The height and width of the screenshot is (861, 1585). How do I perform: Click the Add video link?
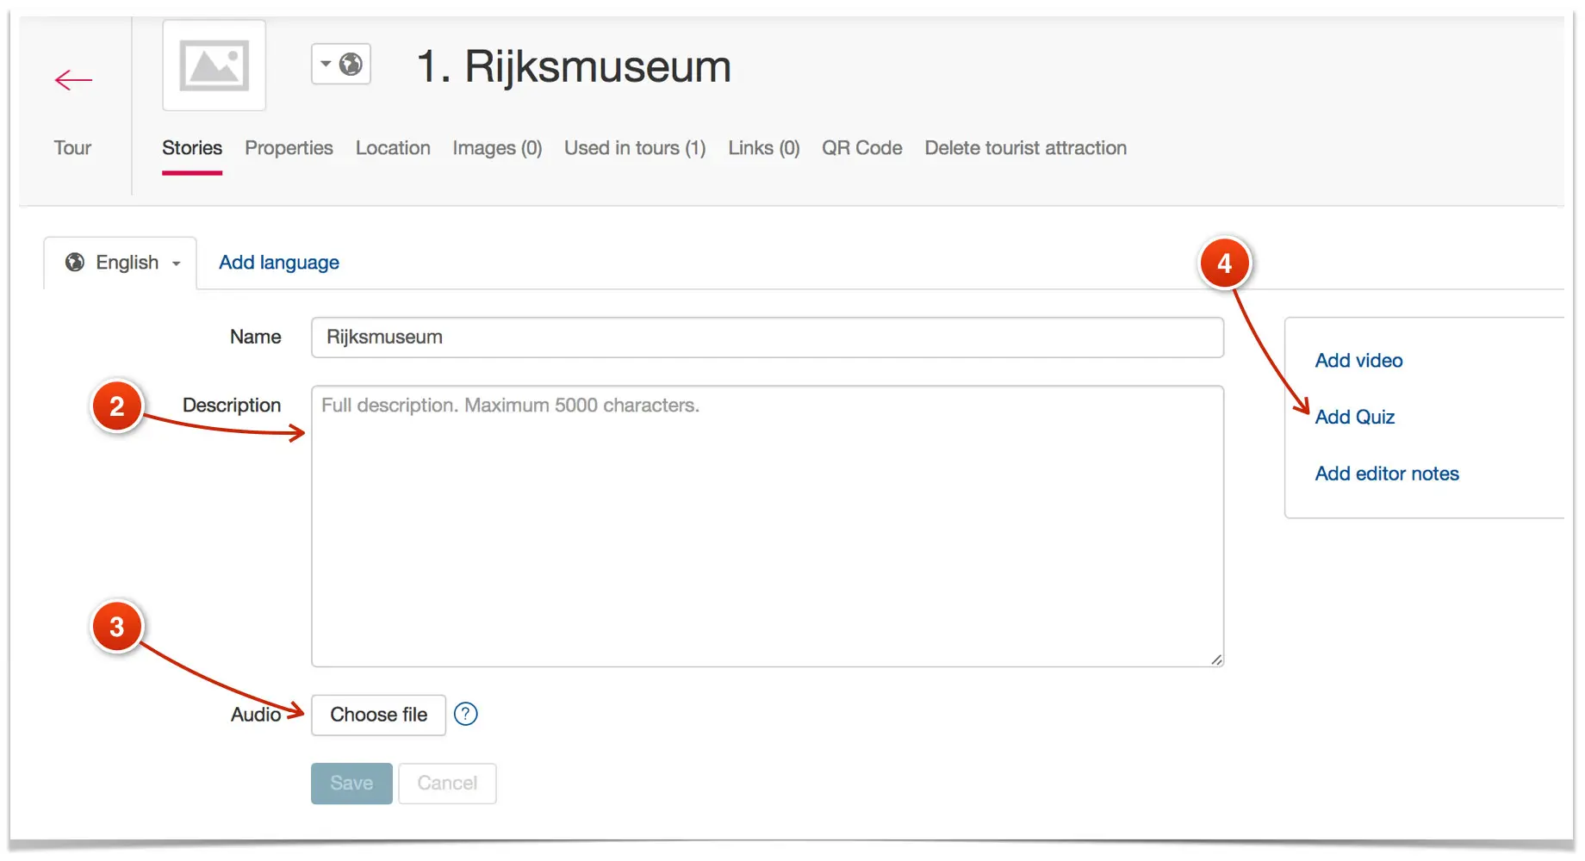pyautogui.click(x=1358, y=361)
